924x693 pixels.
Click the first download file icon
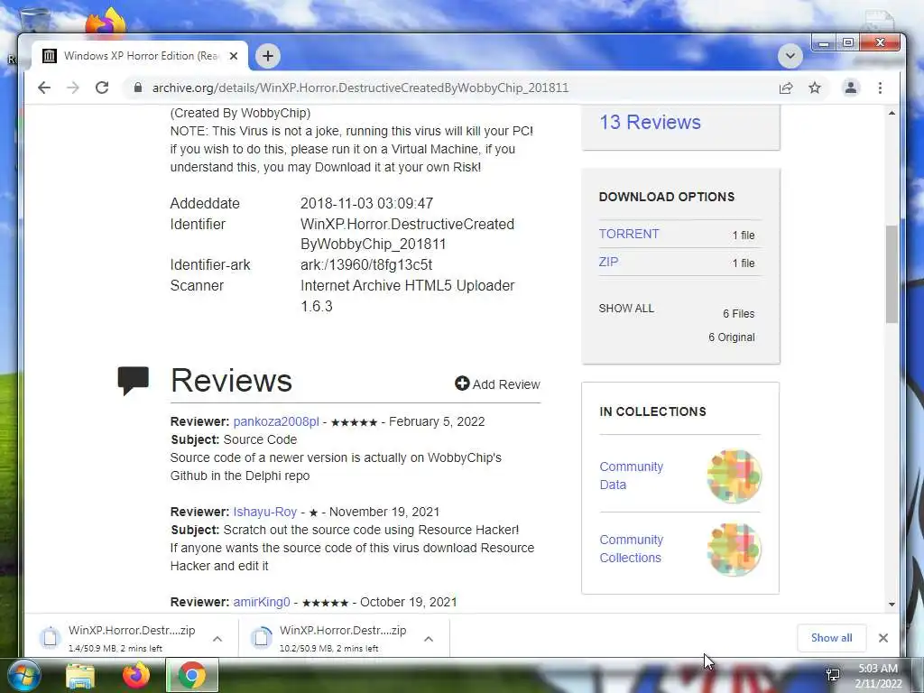coord(51,638)
